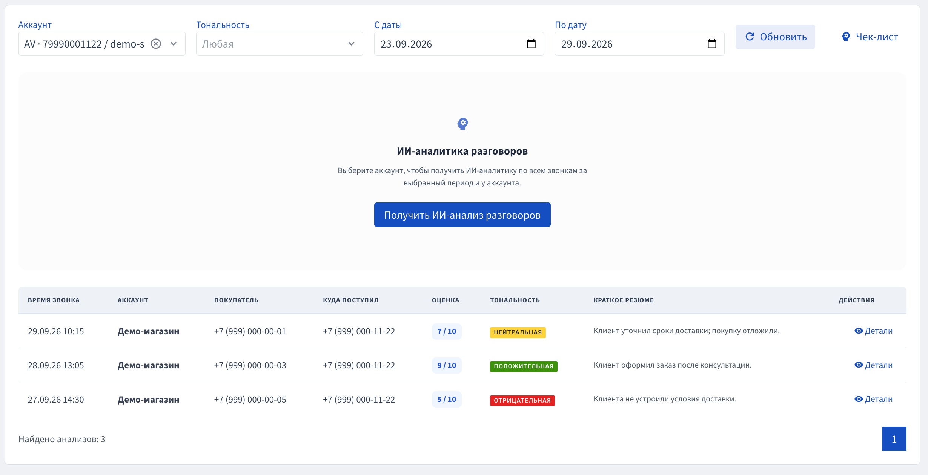Viewport: 928px width, 475px height.
Task: Clear the selected account with the X icon
Action: click(156, 44)
